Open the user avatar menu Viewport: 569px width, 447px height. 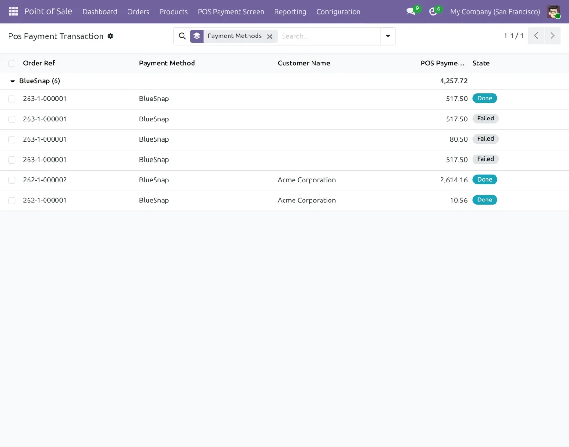(x=553, y=12)
